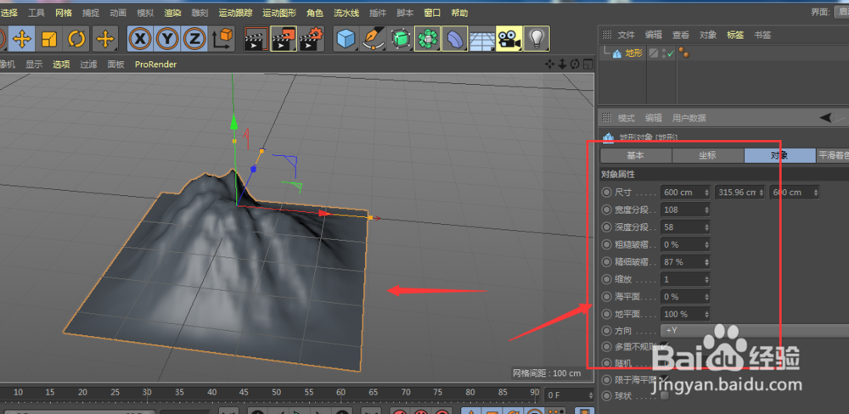849x414 pixels.
Task: Render the active view clapperboard icon
Action: (x=256, y=39)
